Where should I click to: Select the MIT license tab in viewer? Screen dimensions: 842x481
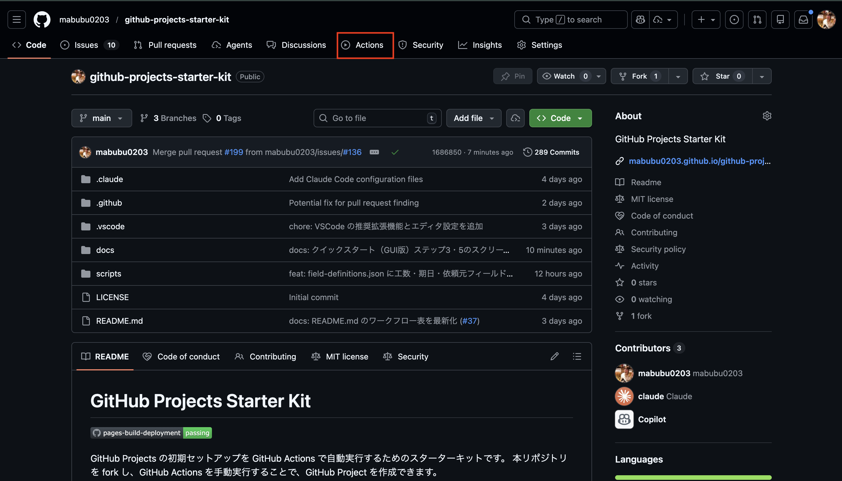tap(340, 357)
